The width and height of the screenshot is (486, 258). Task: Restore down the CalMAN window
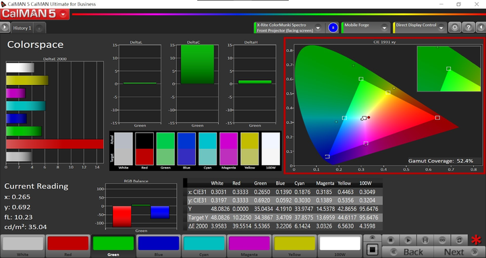tap(459, 4)
